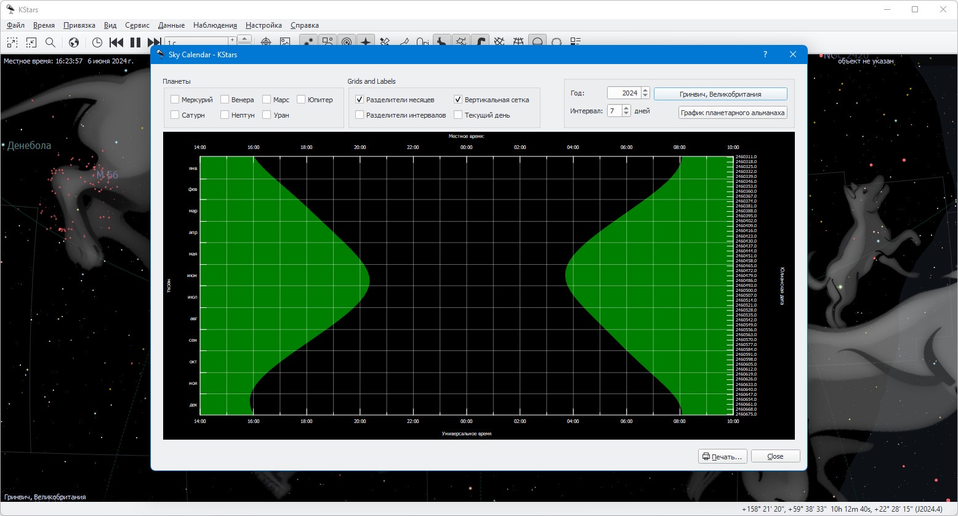958x516 pixels.
Task: Open the Данные menu
Action: click(171, 25)
